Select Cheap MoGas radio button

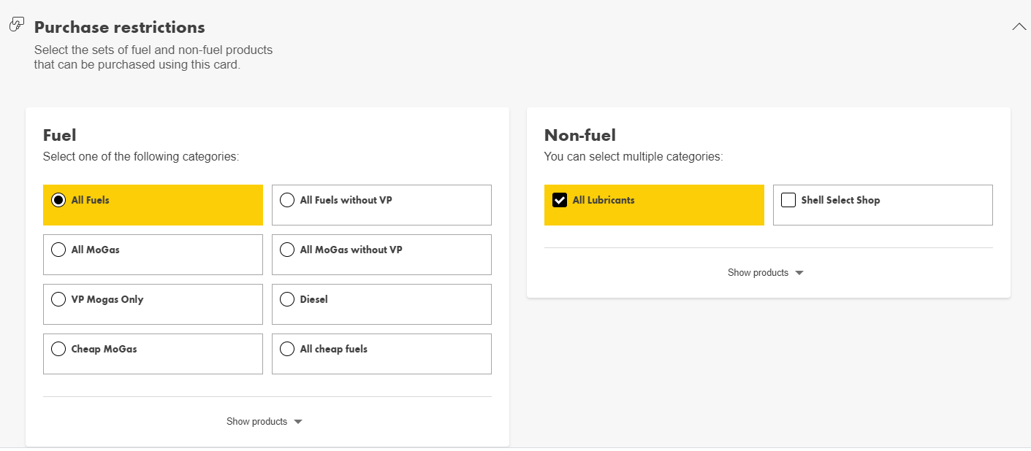click(58, 349)
